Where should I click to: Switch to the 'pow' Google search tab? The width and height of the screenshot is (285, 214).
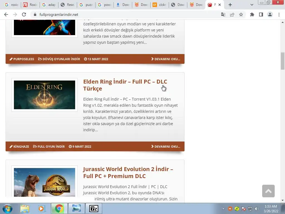105,5
